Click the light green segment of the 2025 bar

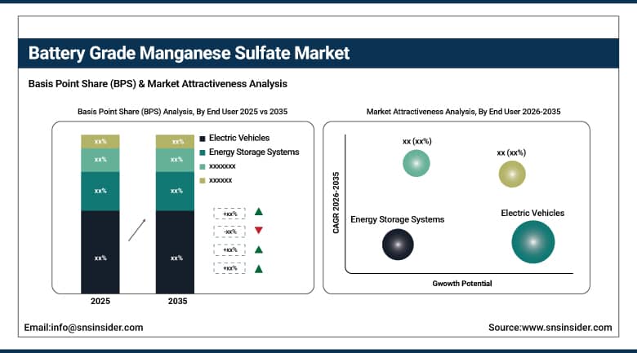[x=100, y=160]
